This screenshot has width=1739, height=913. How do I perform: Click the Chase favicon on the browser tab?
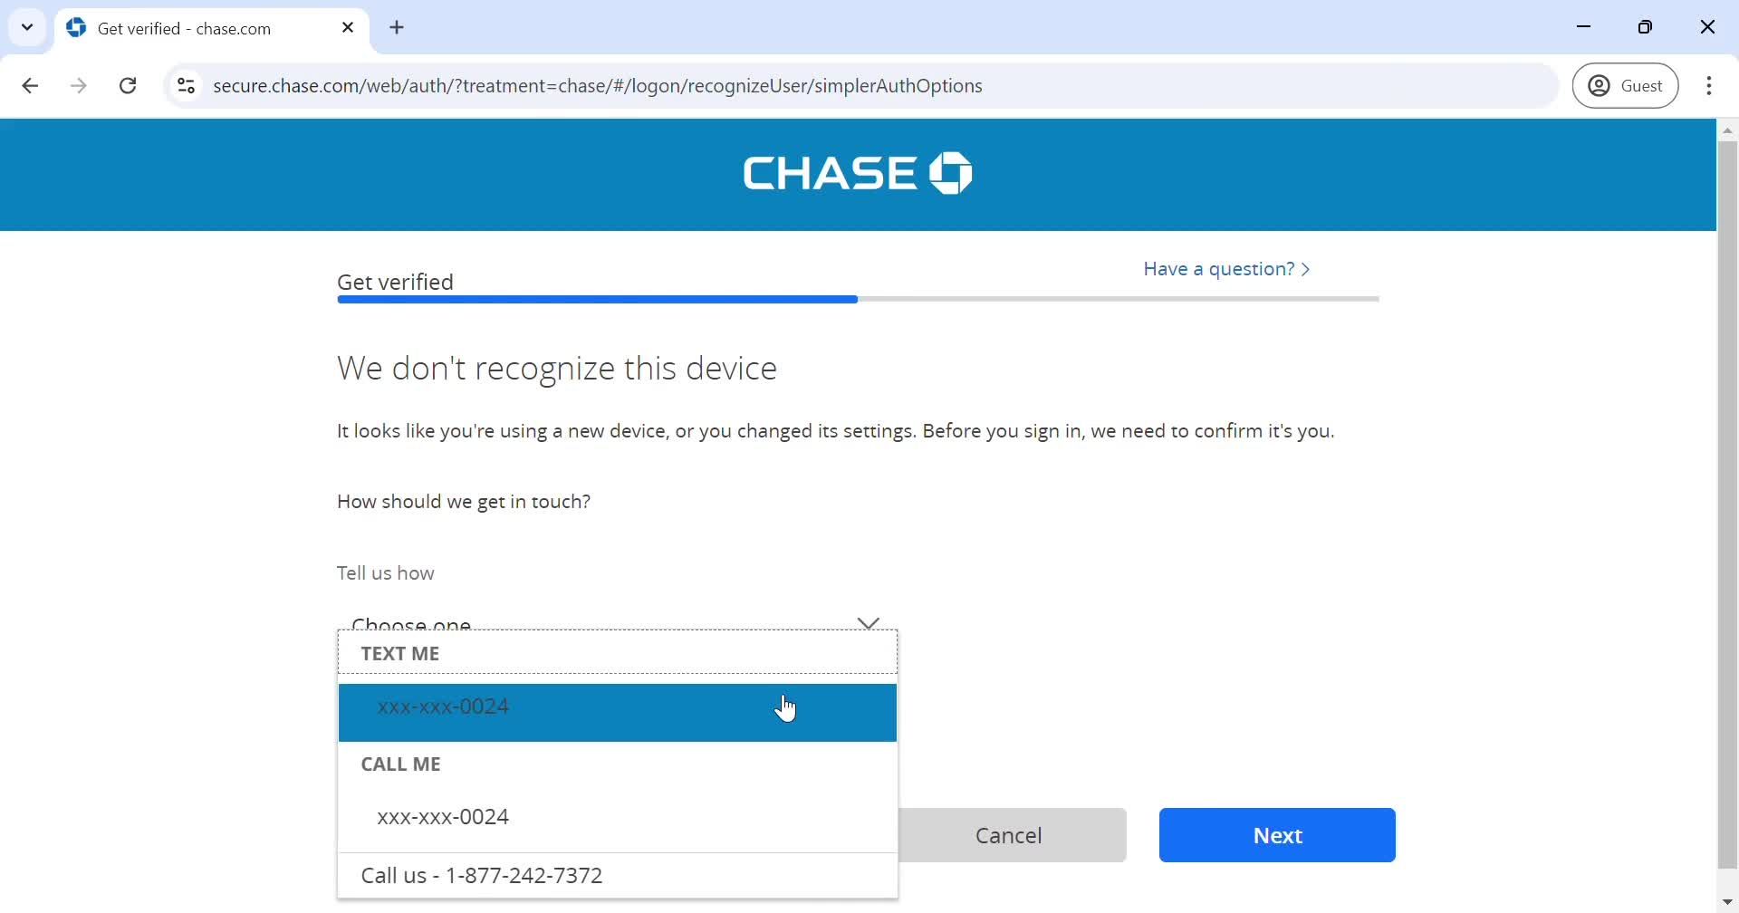pos(77,28)
